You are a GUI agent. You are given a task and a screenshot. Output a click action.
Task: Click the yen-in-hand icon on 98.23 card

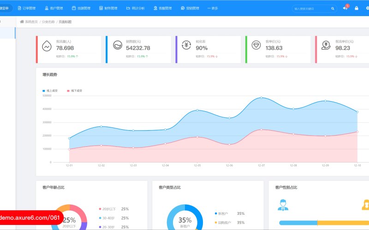click(326, 45)
